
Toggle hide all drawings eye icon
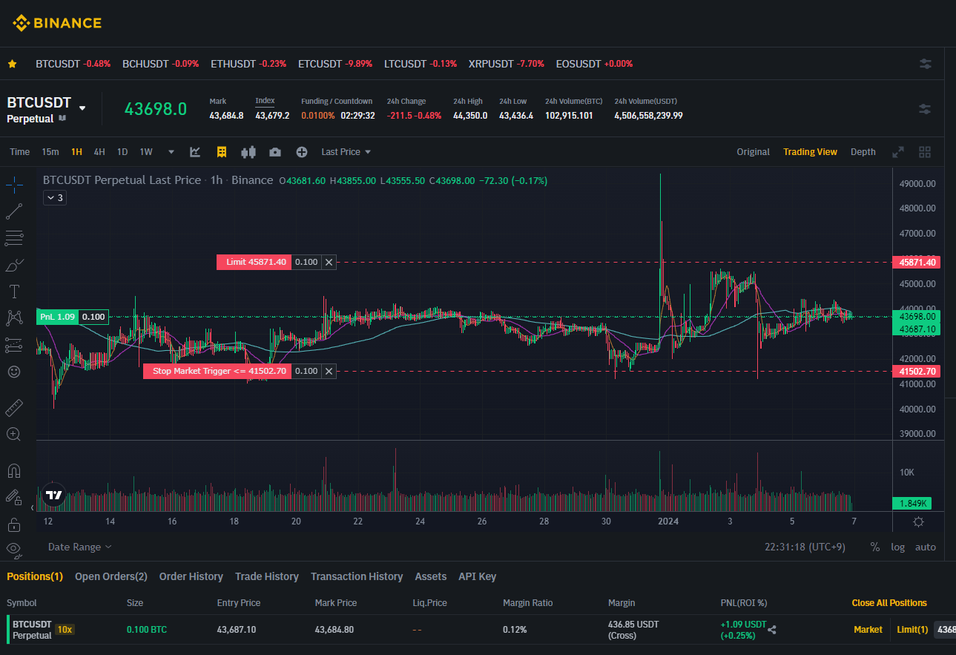point(14,549)
